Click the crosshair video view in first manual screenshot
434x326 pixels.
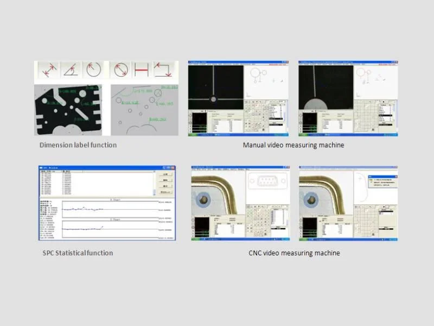(214, 87)
